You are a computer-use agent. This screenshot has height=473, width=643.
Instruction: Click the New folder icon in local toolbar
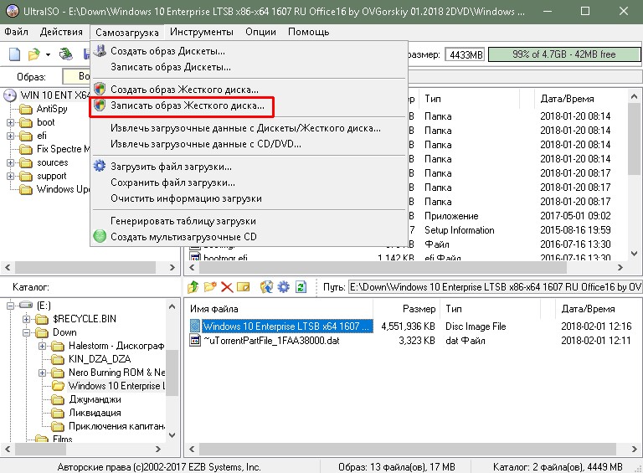point(210,287)
